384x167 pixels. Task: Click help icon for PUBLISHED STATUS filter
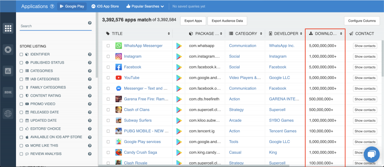pos(90,62)
